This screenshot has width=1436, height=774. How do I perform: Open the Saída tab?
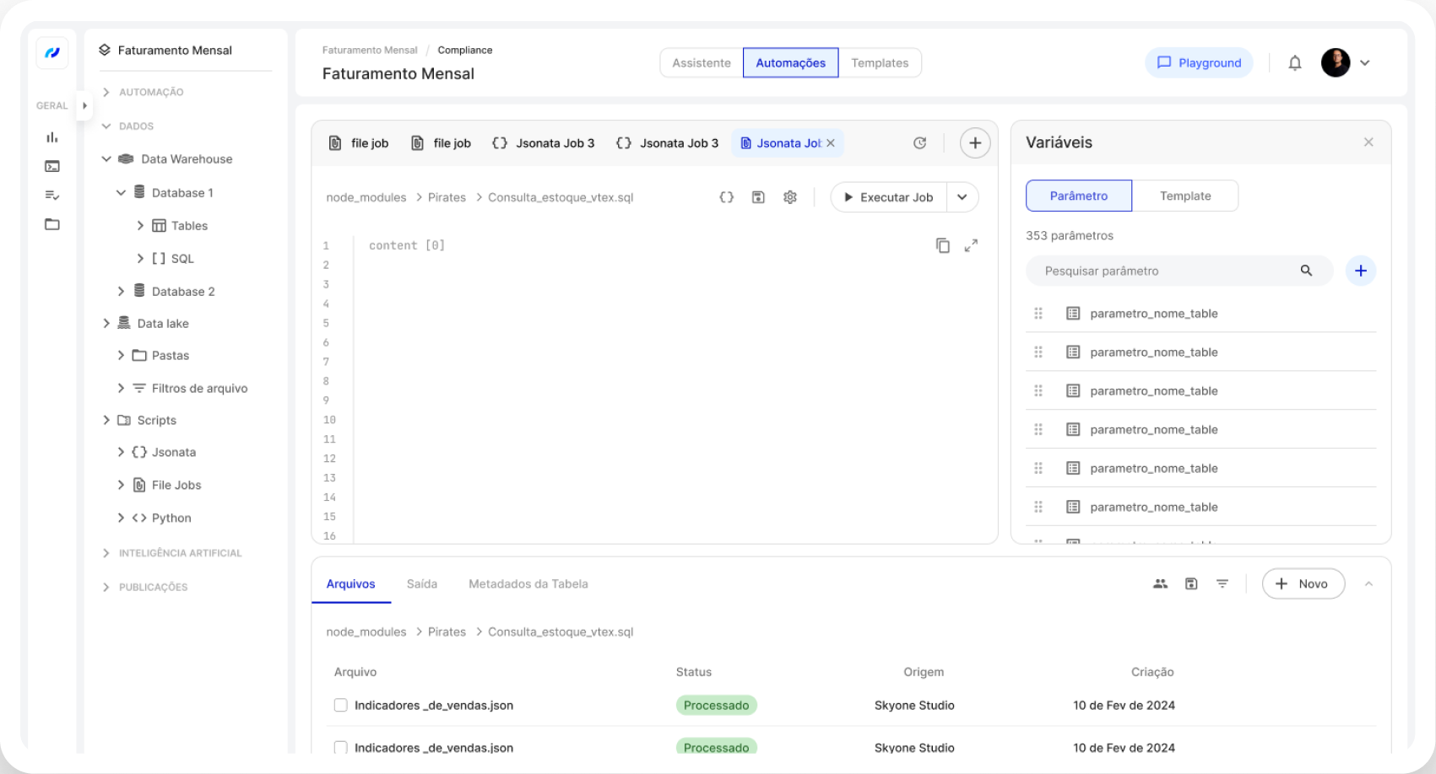pyautogui.click(x=421, y=583)
